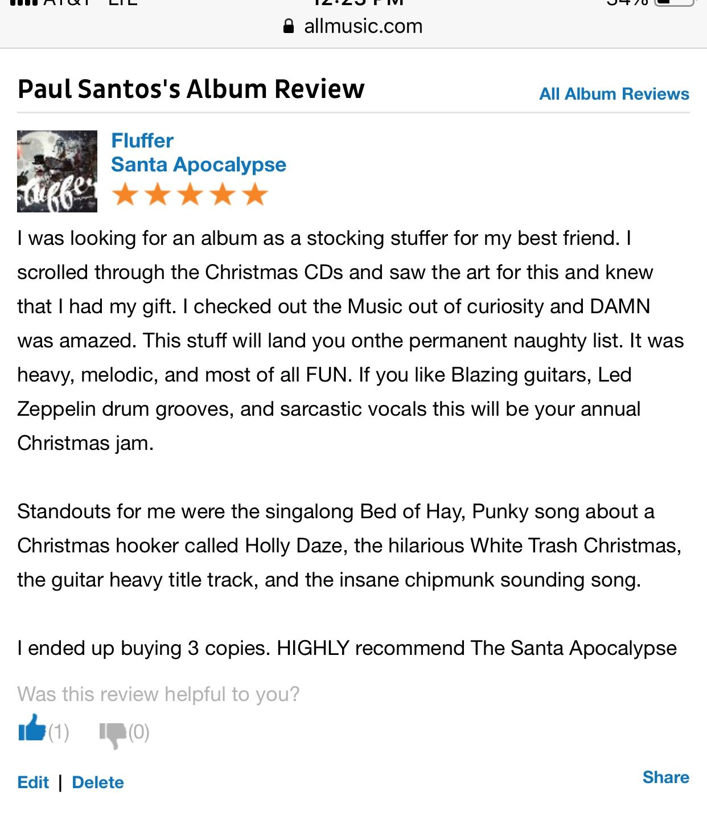Click the thumbs up helpful icon
707x836 pixels.
(x=32, y=728)
